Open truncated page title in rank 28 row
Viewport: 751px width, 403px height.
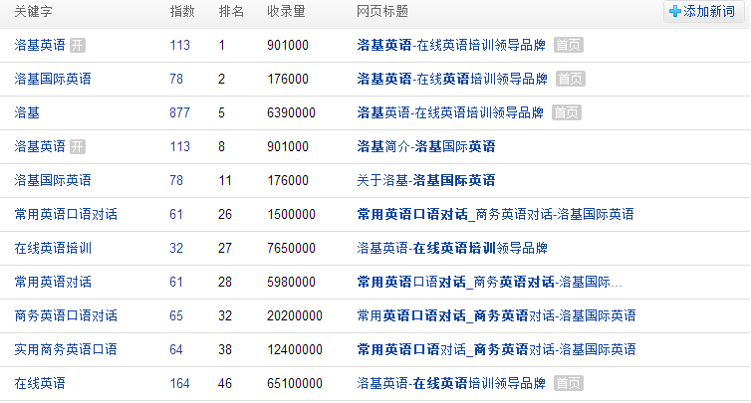pos(489,282)
